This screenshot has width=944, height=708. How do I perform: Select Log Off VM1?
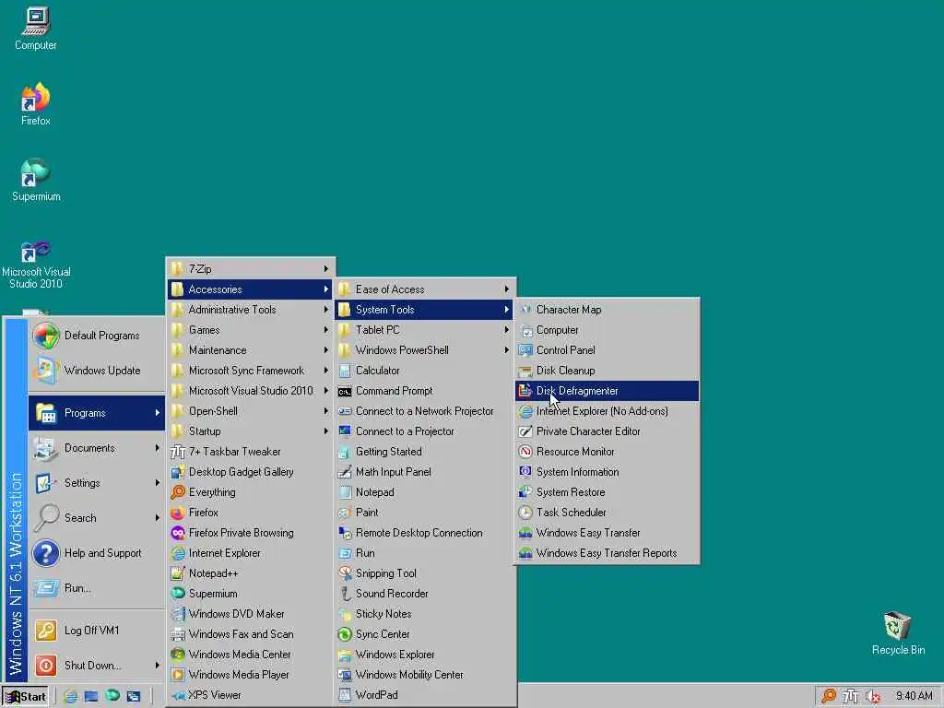96,631
